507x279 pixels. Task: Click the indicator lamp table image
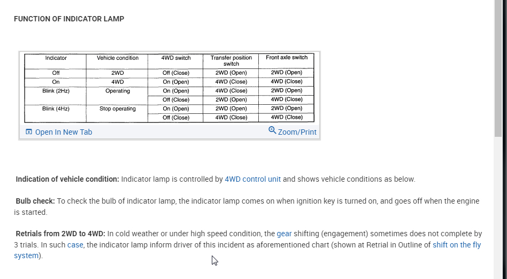169,88
